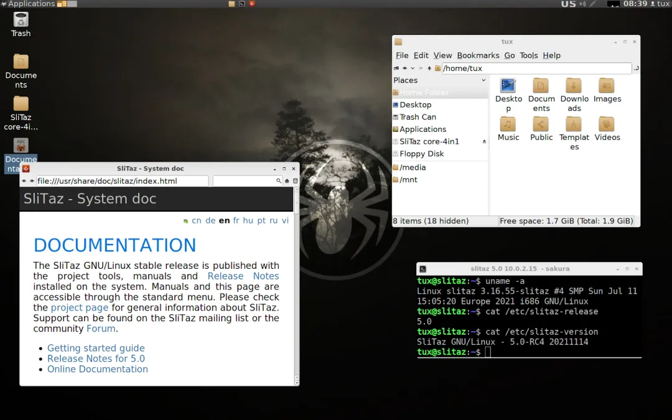Viewport: 672px width, 420px height.
Task: Open the View menu
Action: coord(442,55)
